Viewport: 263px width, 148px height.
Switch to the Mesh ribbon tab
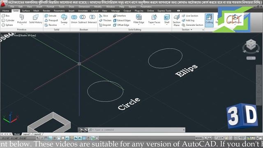[36, 11]
